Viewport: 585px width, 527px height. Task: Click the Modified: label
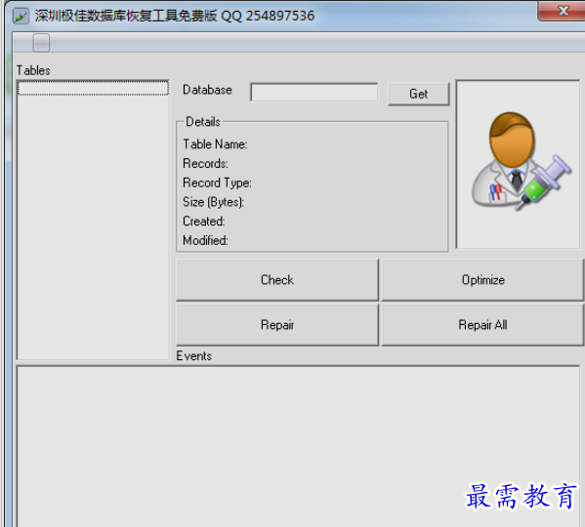tap(205, 241)
